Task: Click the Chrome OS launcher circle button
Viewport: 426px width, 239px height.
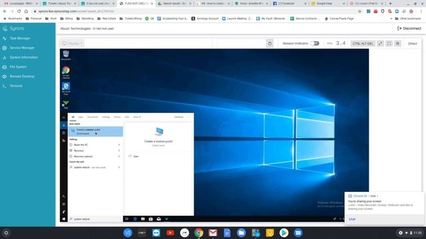Action: pyautogui.click(x=6, y=233)
